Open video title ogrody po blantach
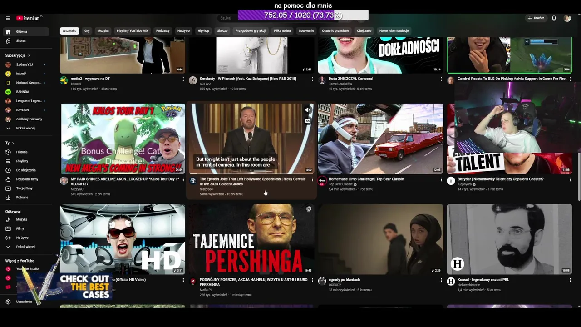This screenshot has height=327, width=581. (344, 280)
